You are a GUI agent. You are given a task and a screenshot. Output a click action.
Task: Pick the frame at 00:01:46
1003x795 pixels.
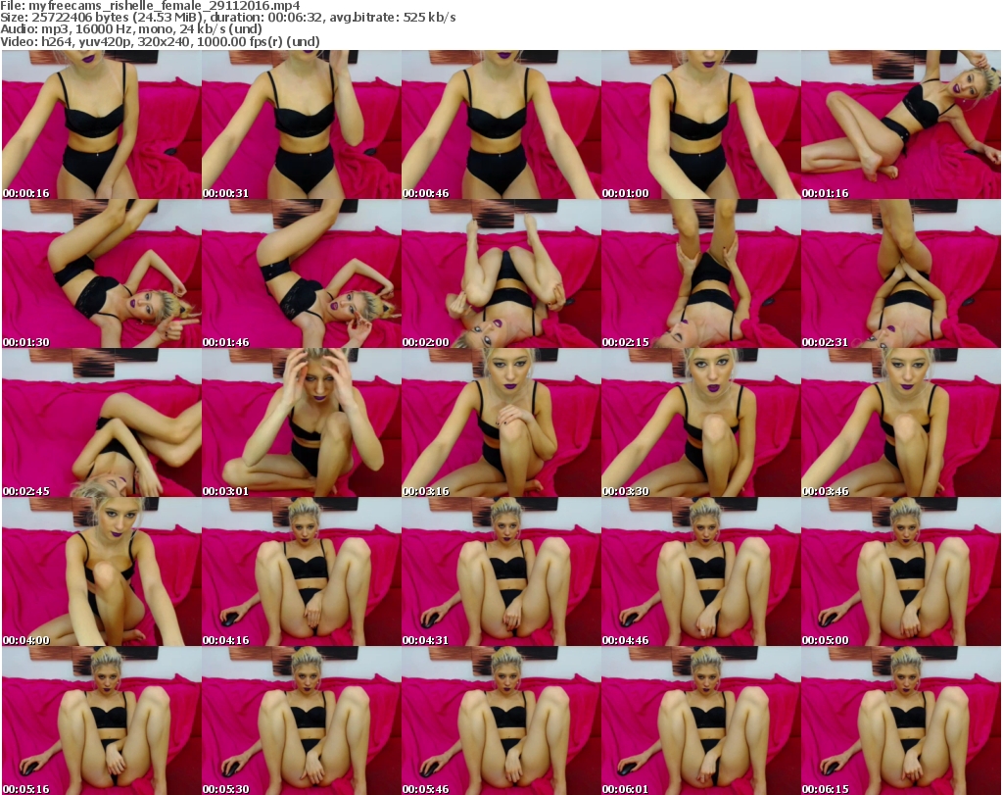click(302, 273)
